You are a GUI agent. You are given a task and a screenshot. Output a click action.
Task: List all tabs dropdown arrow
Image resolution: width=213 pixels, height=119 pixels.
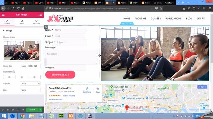coord(188,3)
